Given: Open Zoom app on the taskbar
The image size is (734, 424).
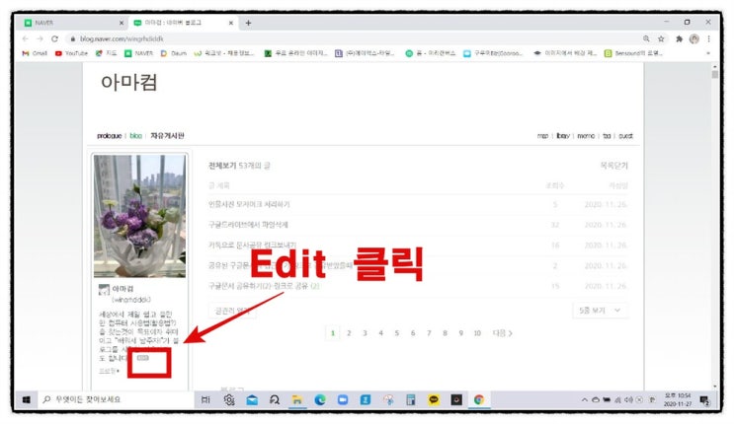Looking at the screenshot, I should point(343,400).
